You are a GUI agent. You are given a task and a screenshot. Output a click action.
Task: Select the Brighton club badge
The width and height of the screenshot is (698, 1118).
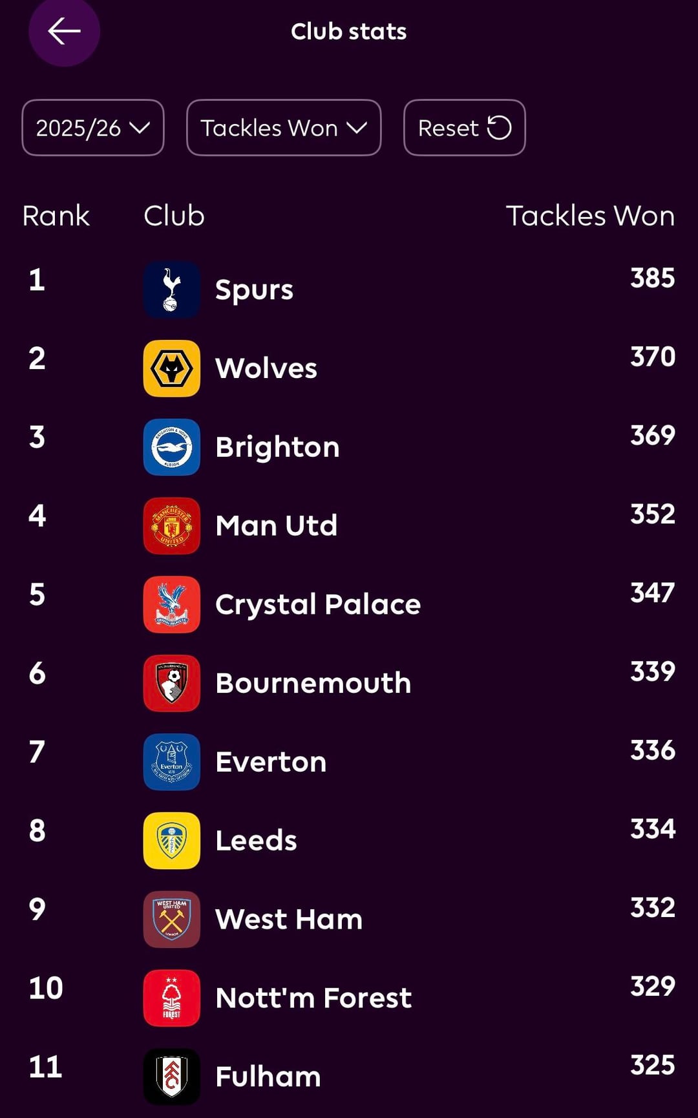172,447
